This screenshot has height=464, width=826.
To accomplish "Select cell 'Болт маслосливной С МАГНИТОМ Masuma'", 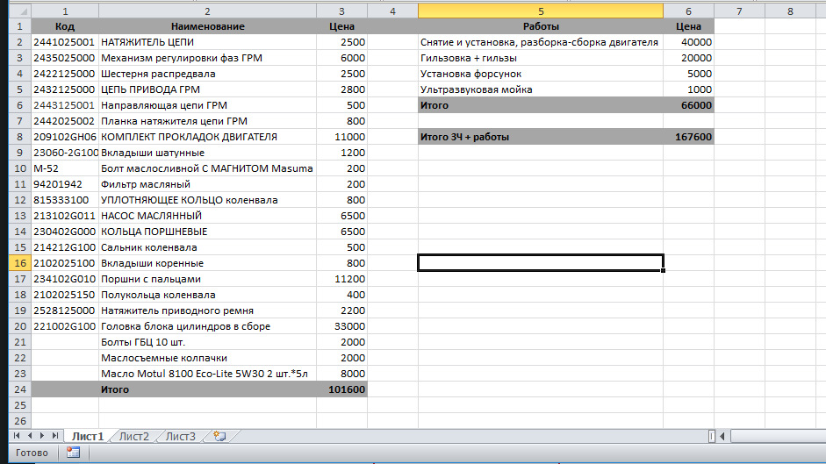I will pos(207,168).
